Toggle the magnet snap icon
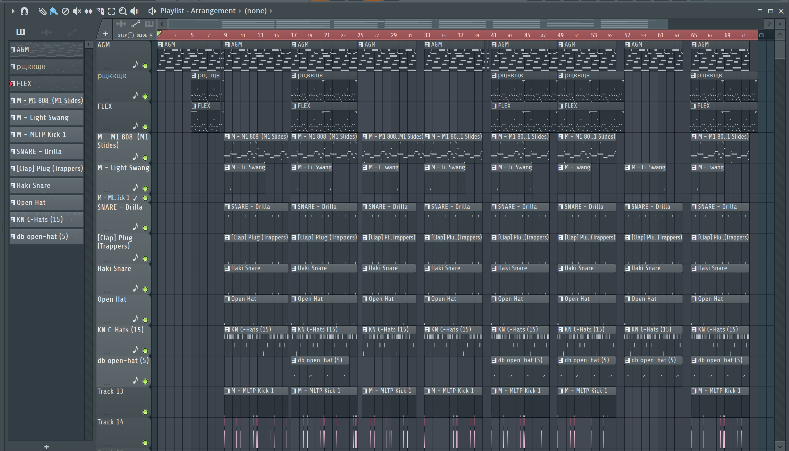 [24, 11]
